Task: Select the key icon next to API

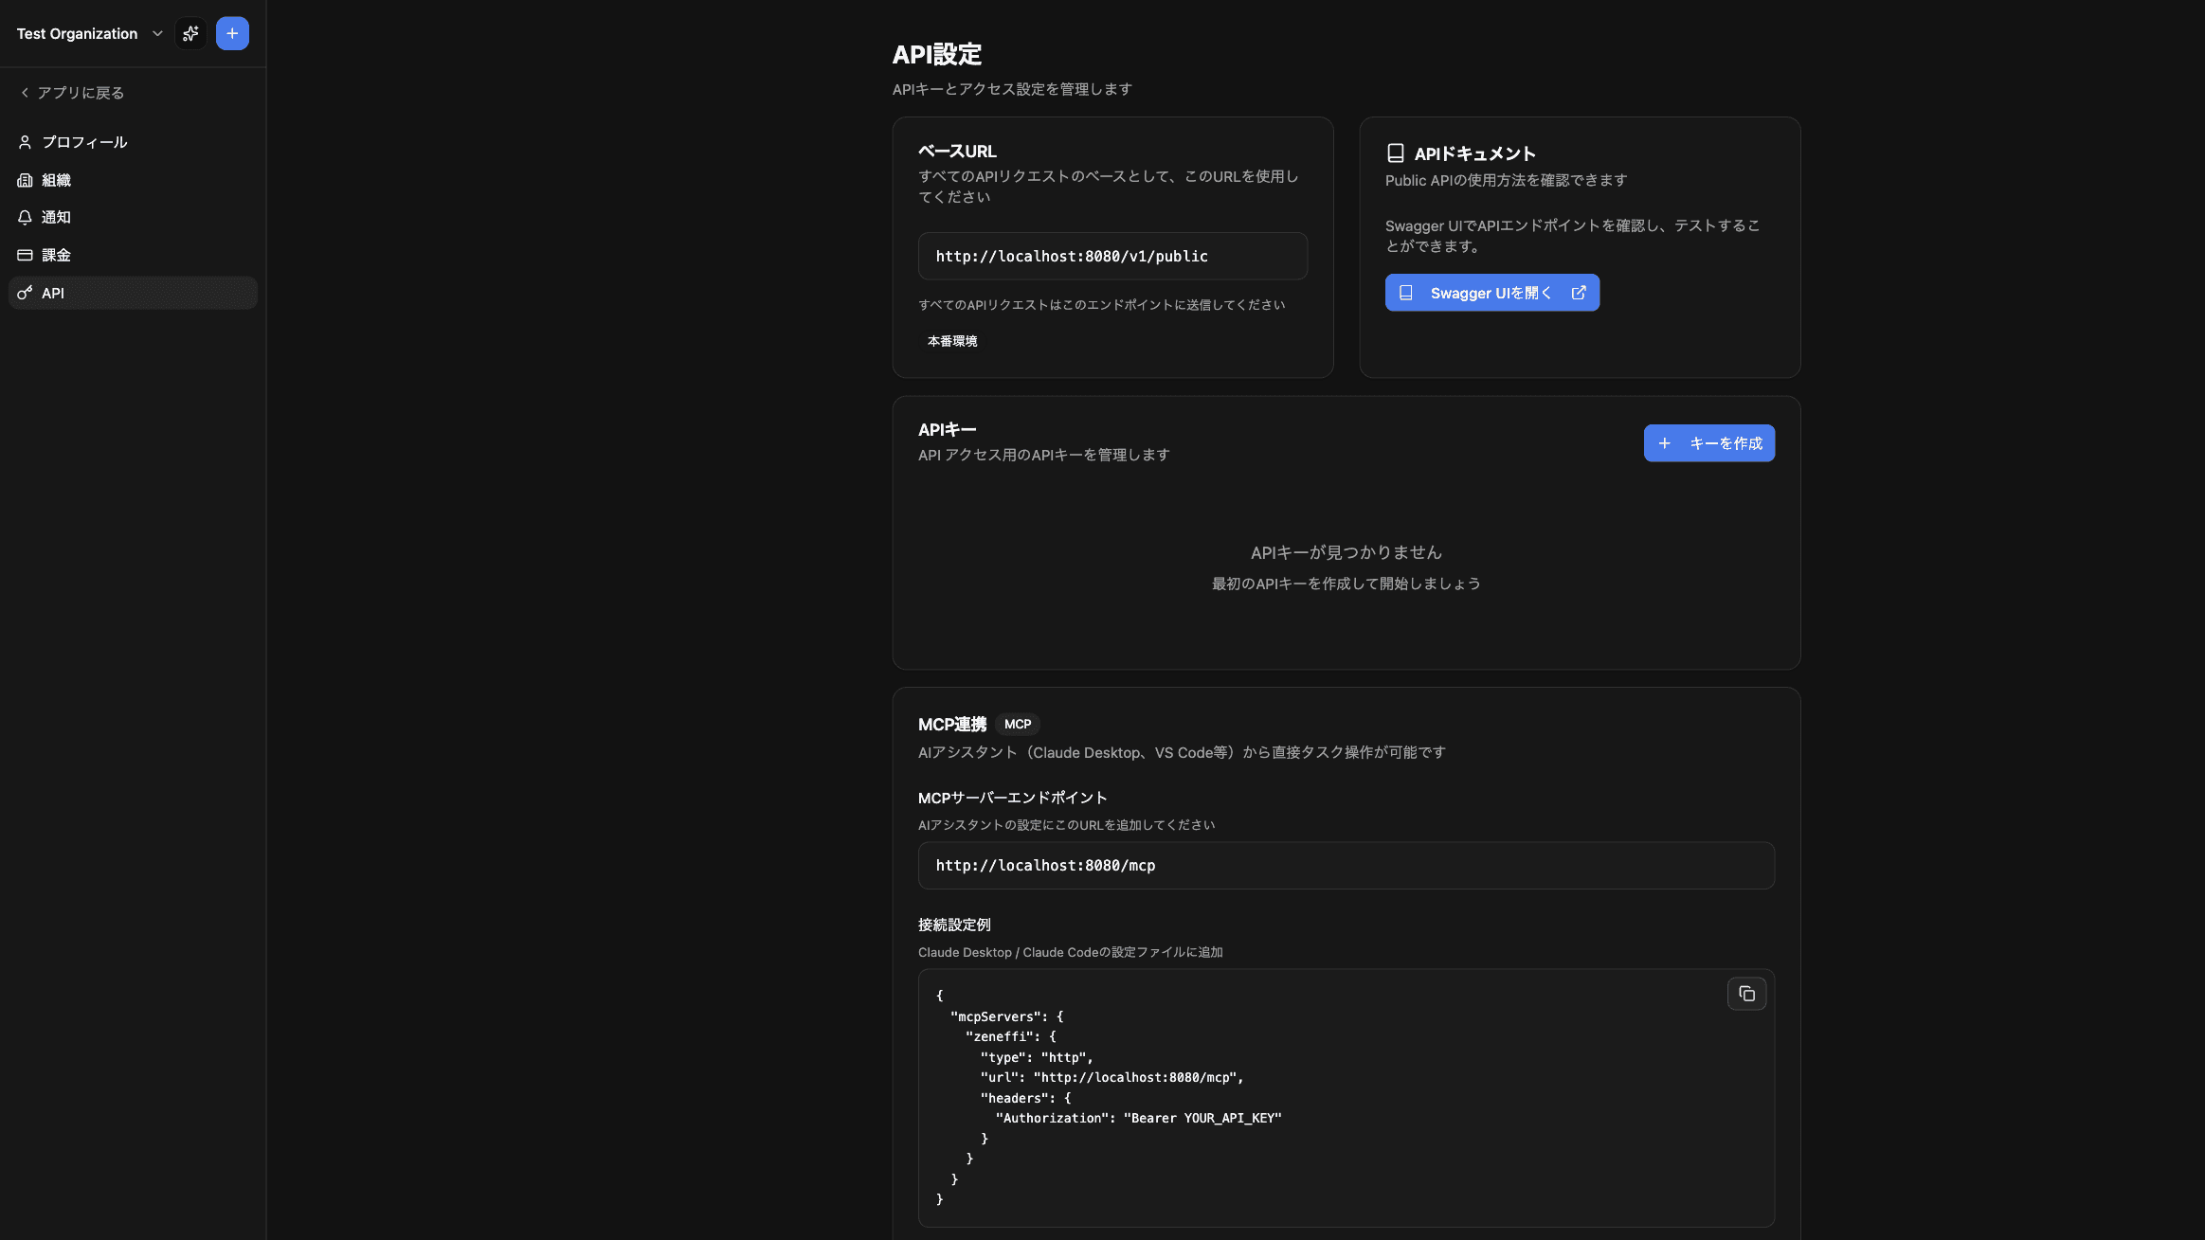Action: pyautogui.click(x=24, y=293)
